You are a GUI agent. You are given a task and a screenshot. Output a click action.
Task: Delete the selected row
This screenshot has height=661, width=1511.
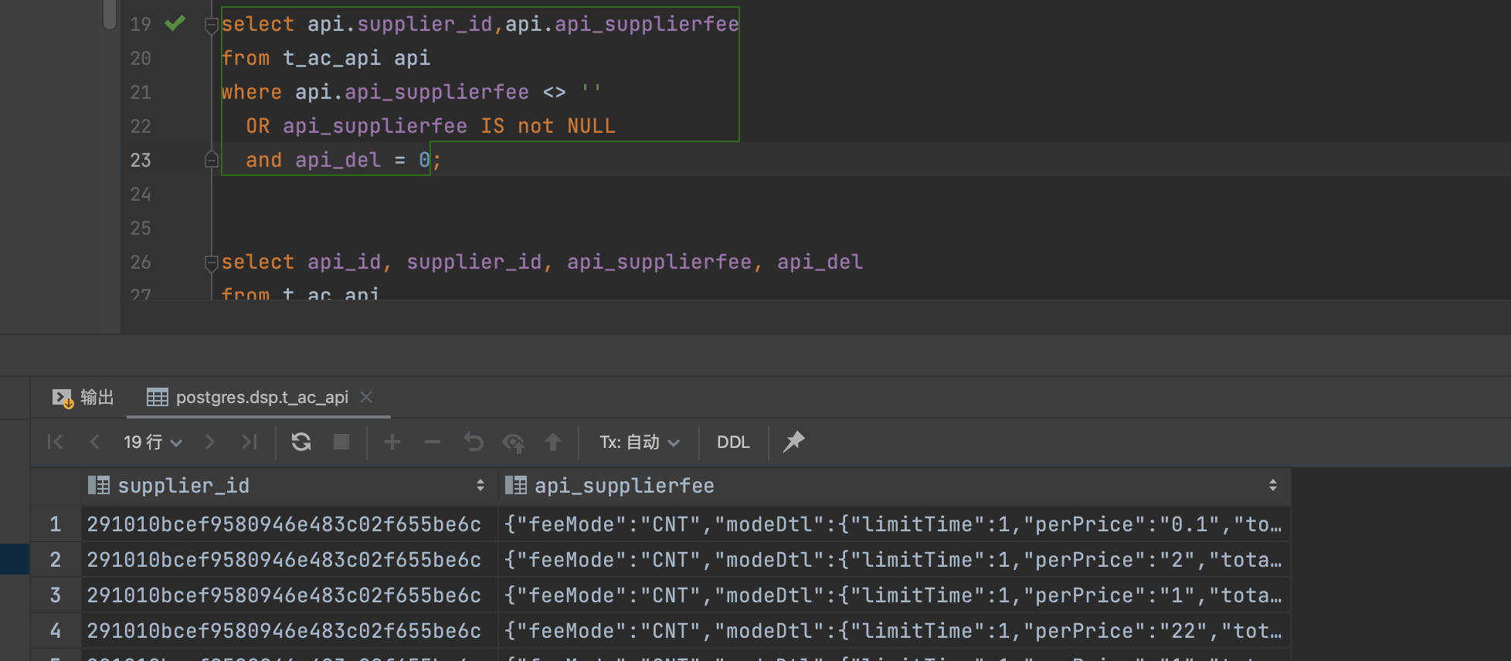[x=433, y=442]
